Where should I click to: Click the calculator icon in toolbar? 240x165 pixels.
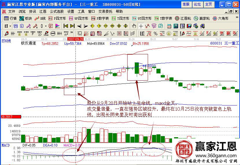pyautogui.click(x=176, y=26)
